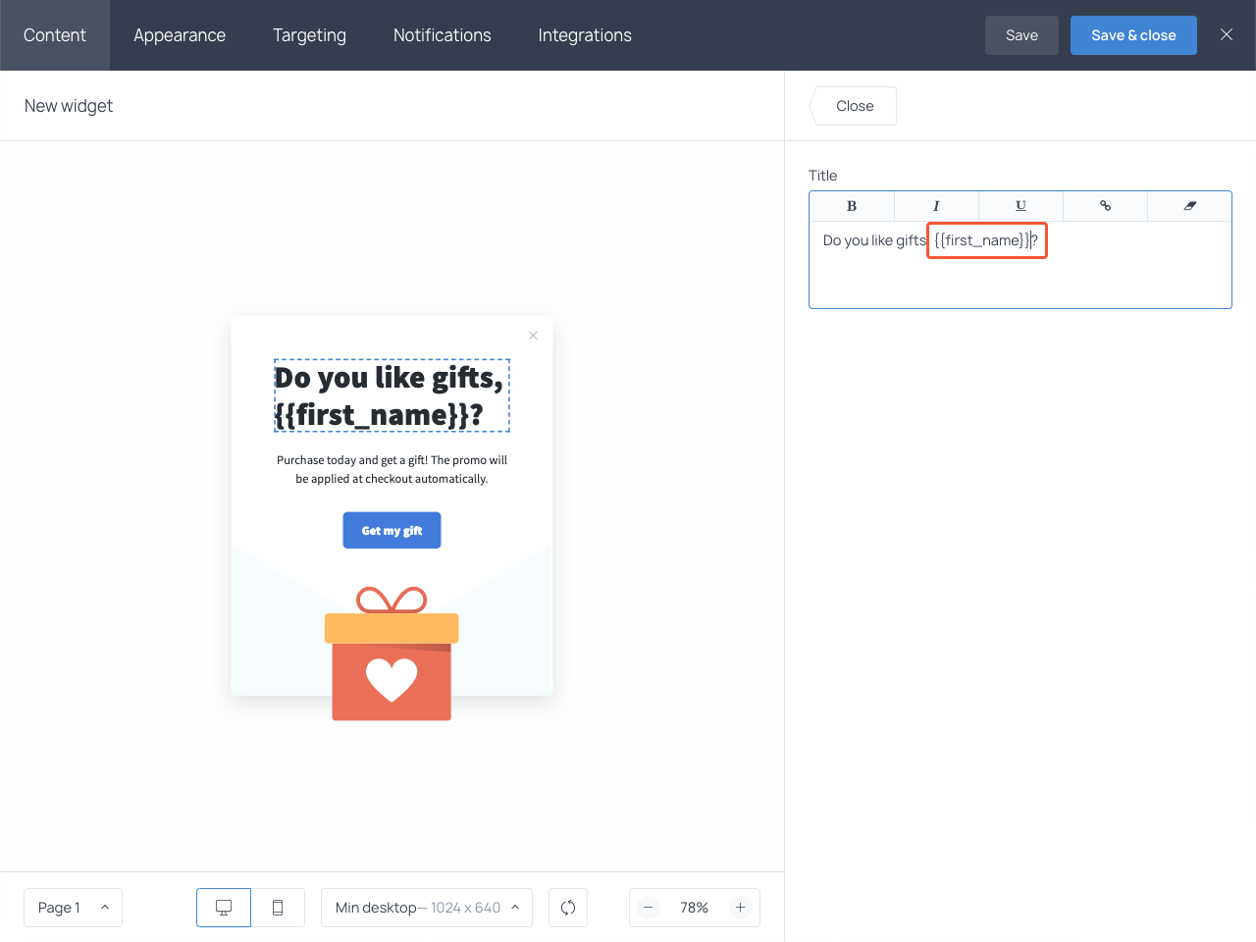The image size is (1256, 942).
Task: Open the Min desktop resolution dropdown
Action: pyautogui.click(x=426, y=908)
